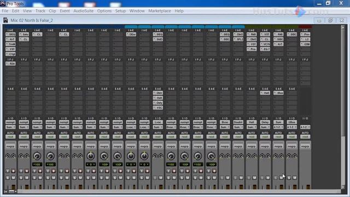Record-arm the track containing the DExr insert
Screen dimensions: 350x197
[x=134, y=171]
